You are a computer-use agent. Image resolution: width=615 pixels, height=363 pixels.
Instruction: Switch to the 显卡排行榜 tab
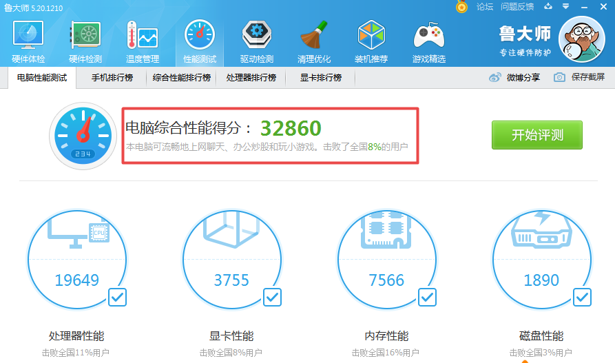click(x=321, y=78)
